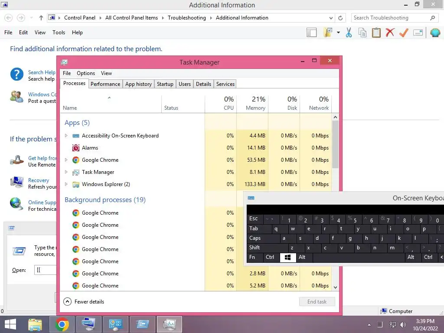
Task: Select the Alarms app row
Action: 196,148
